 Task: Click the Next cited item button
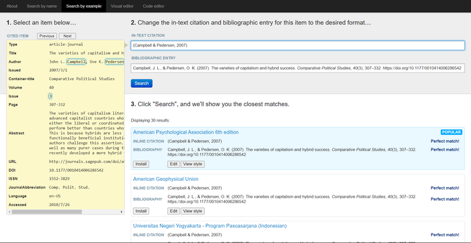tap(67, 36)
